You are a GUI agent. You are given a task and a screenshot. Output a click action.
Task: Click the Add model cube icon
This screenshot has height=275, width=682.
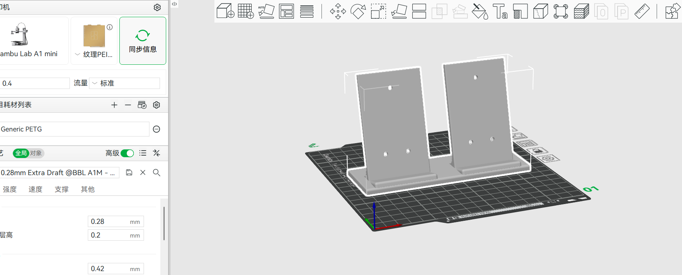[x=225, y=11]
